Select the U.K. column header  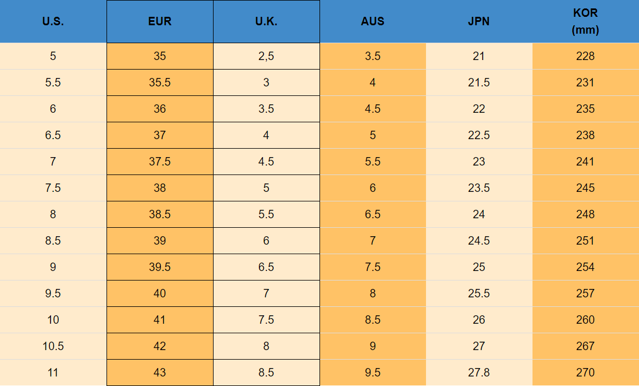click(x=266, y=21)
